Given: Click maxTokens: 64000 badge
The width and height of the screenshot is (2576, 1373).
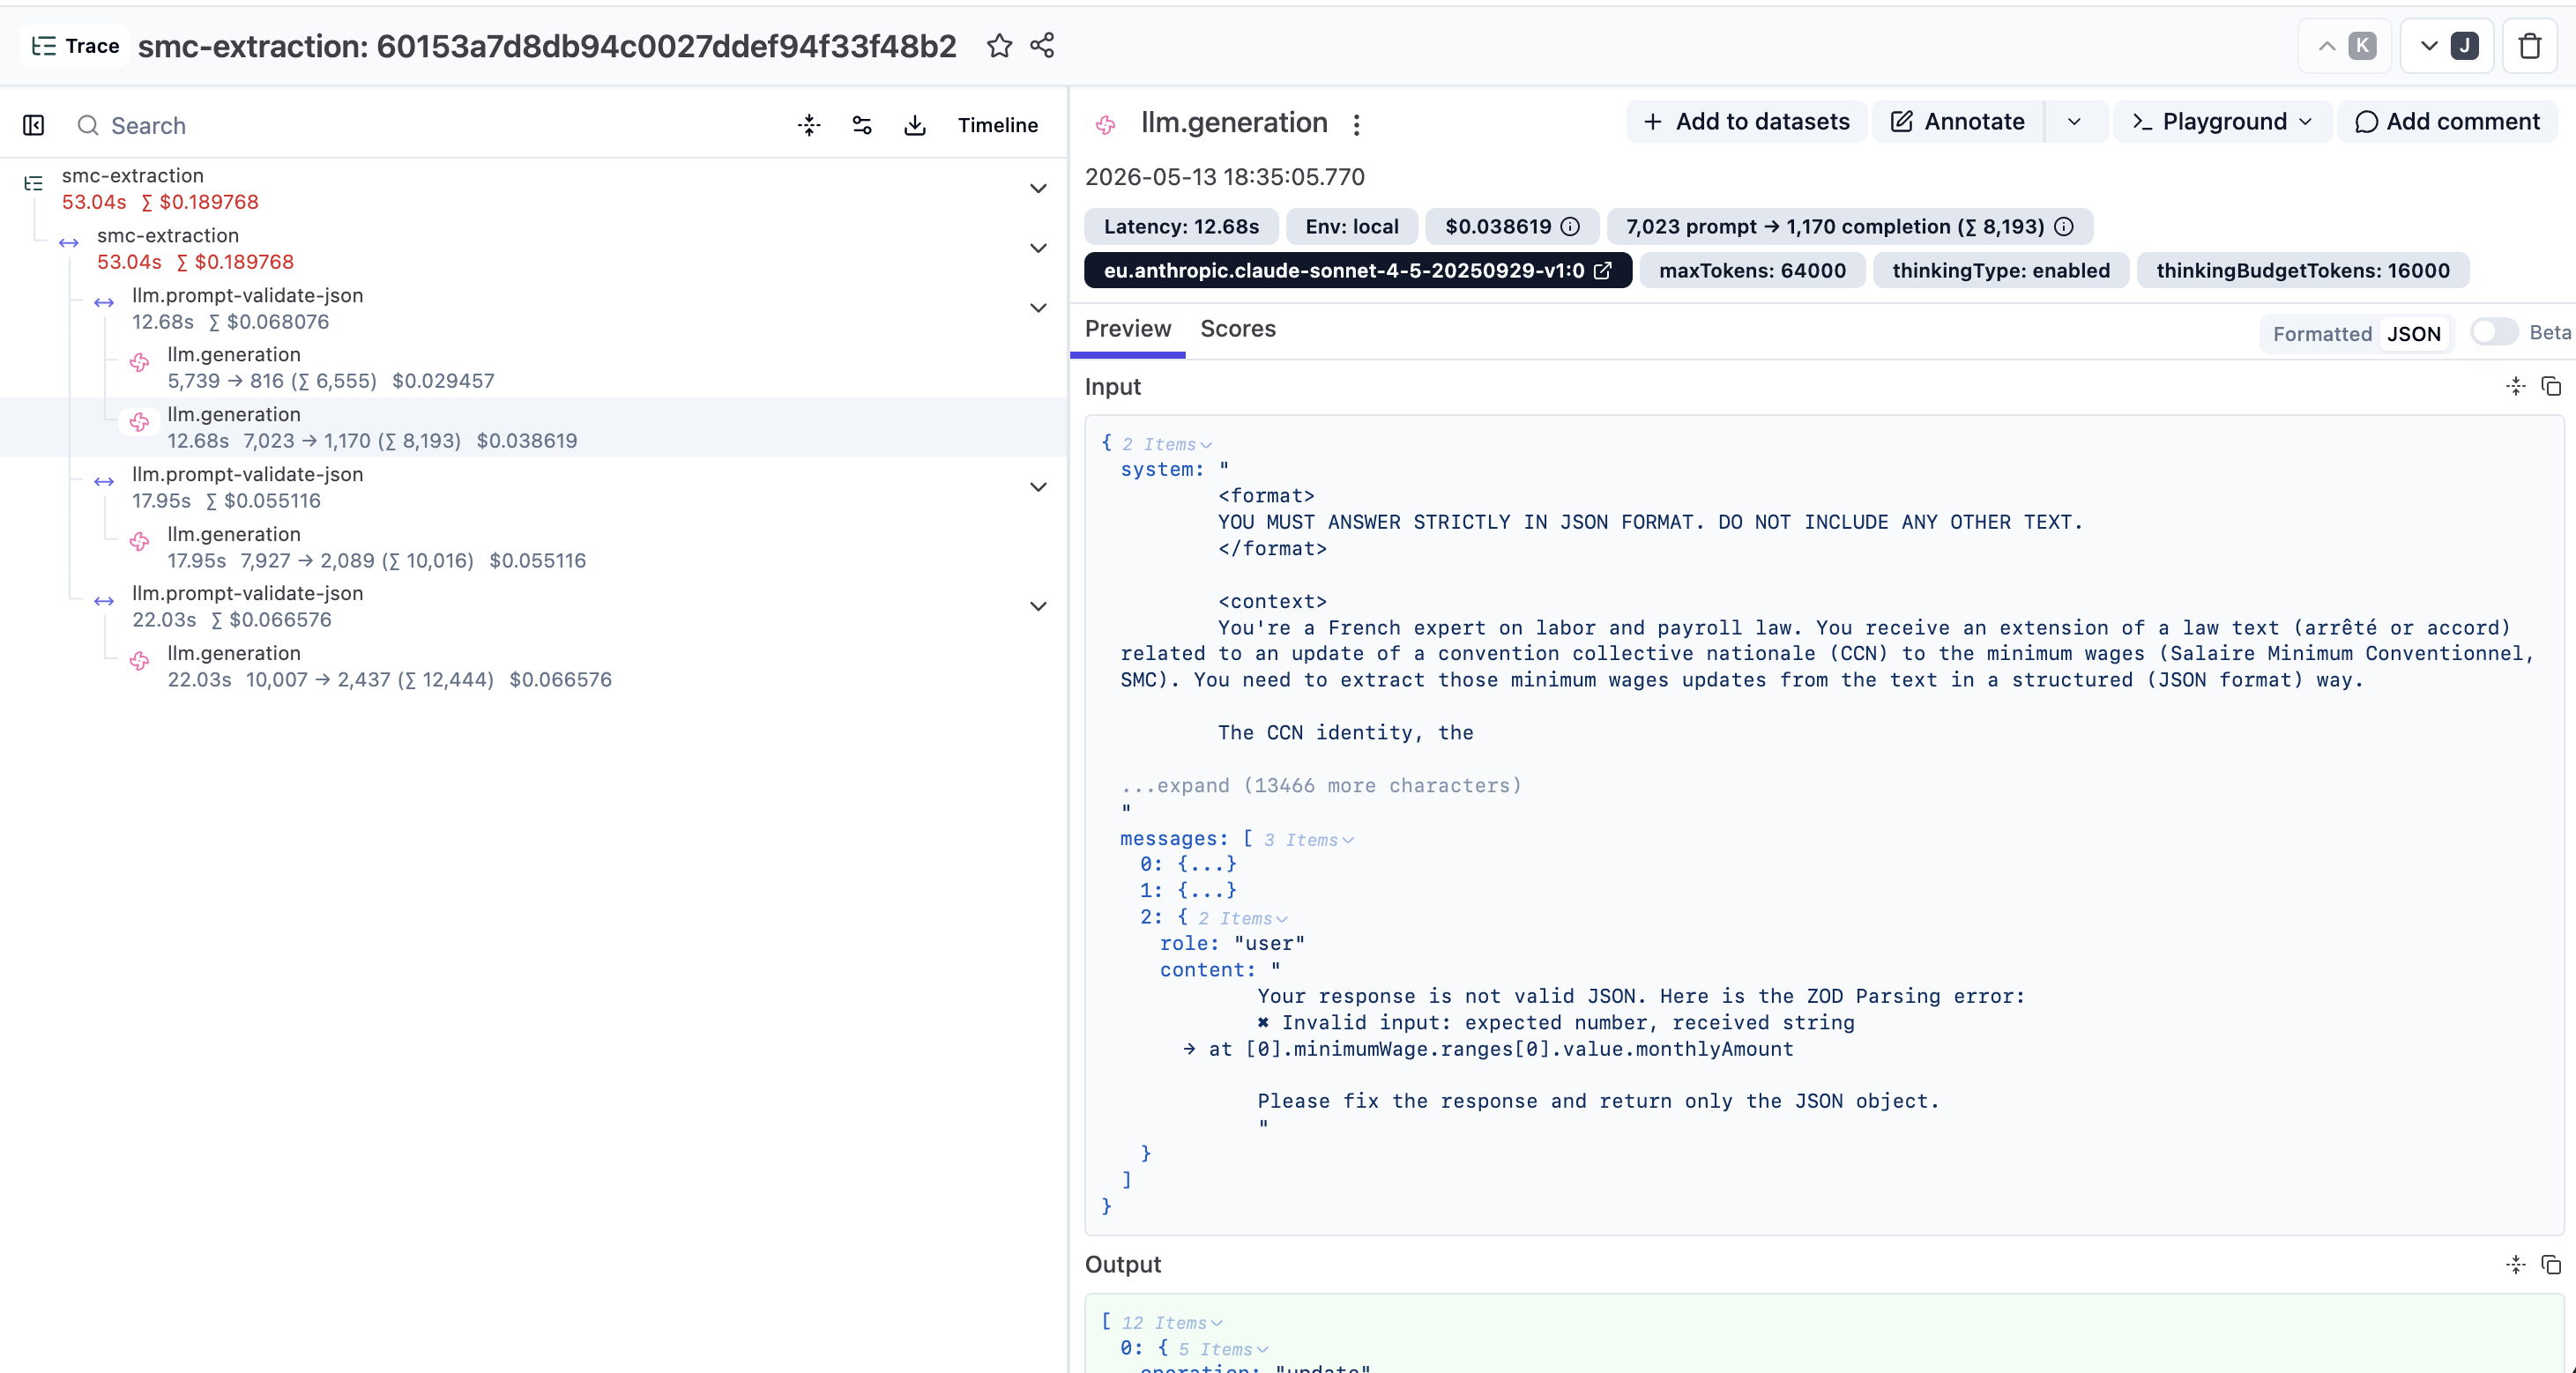Looking at the screenshot, I should tap(1752, 271).
